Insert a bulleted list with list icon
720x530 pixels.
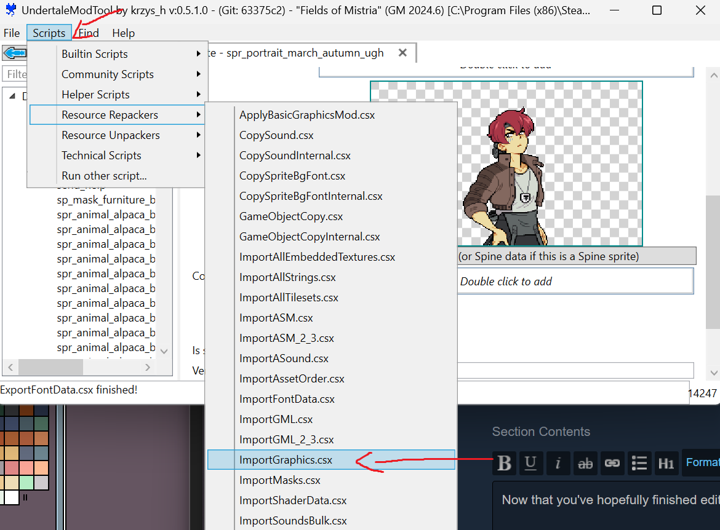pos(639,463)
